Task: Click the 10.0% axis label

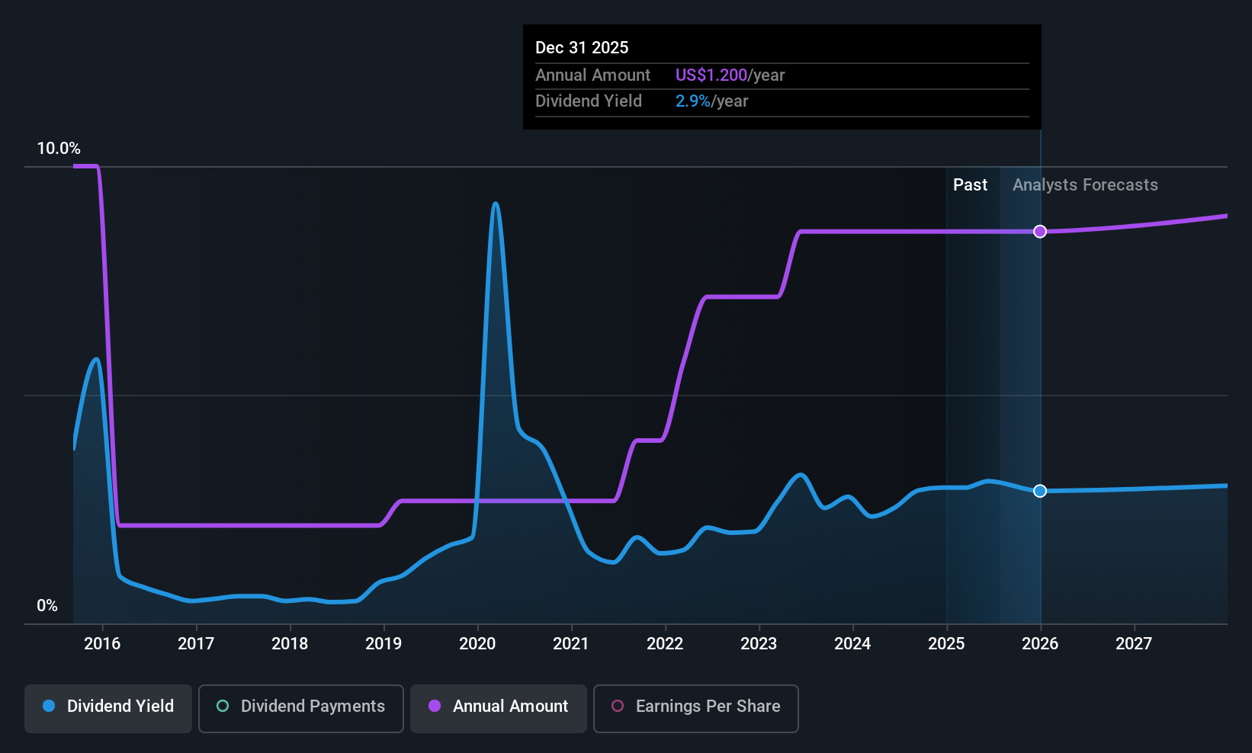Action: 59,149
